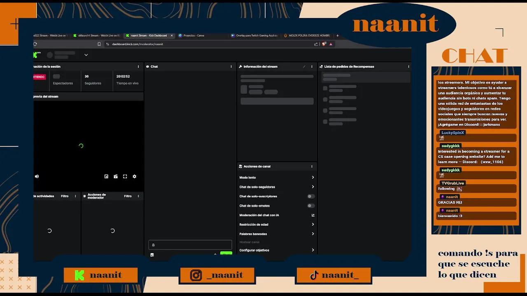Screen dimensions: 527x296
Task: Switch to MOLDE POLERA OVERSIZE tab
Action: [307, 35]
